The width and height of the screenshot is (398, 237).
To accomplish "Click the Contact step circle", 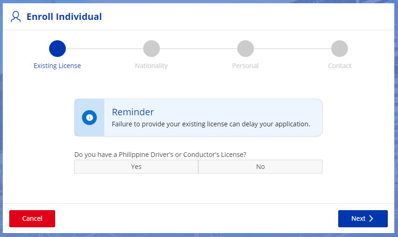I will click(x=340, y=49).
